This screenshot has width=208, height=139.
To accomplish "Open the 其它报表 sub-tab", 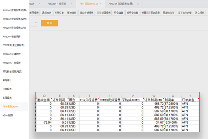I will pos(200,13).
